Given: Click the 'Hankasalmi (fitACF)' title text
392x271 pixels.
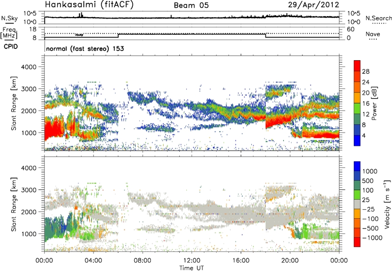Looking at the screenshot, I should pyautogui.click(x=89, y=4).
